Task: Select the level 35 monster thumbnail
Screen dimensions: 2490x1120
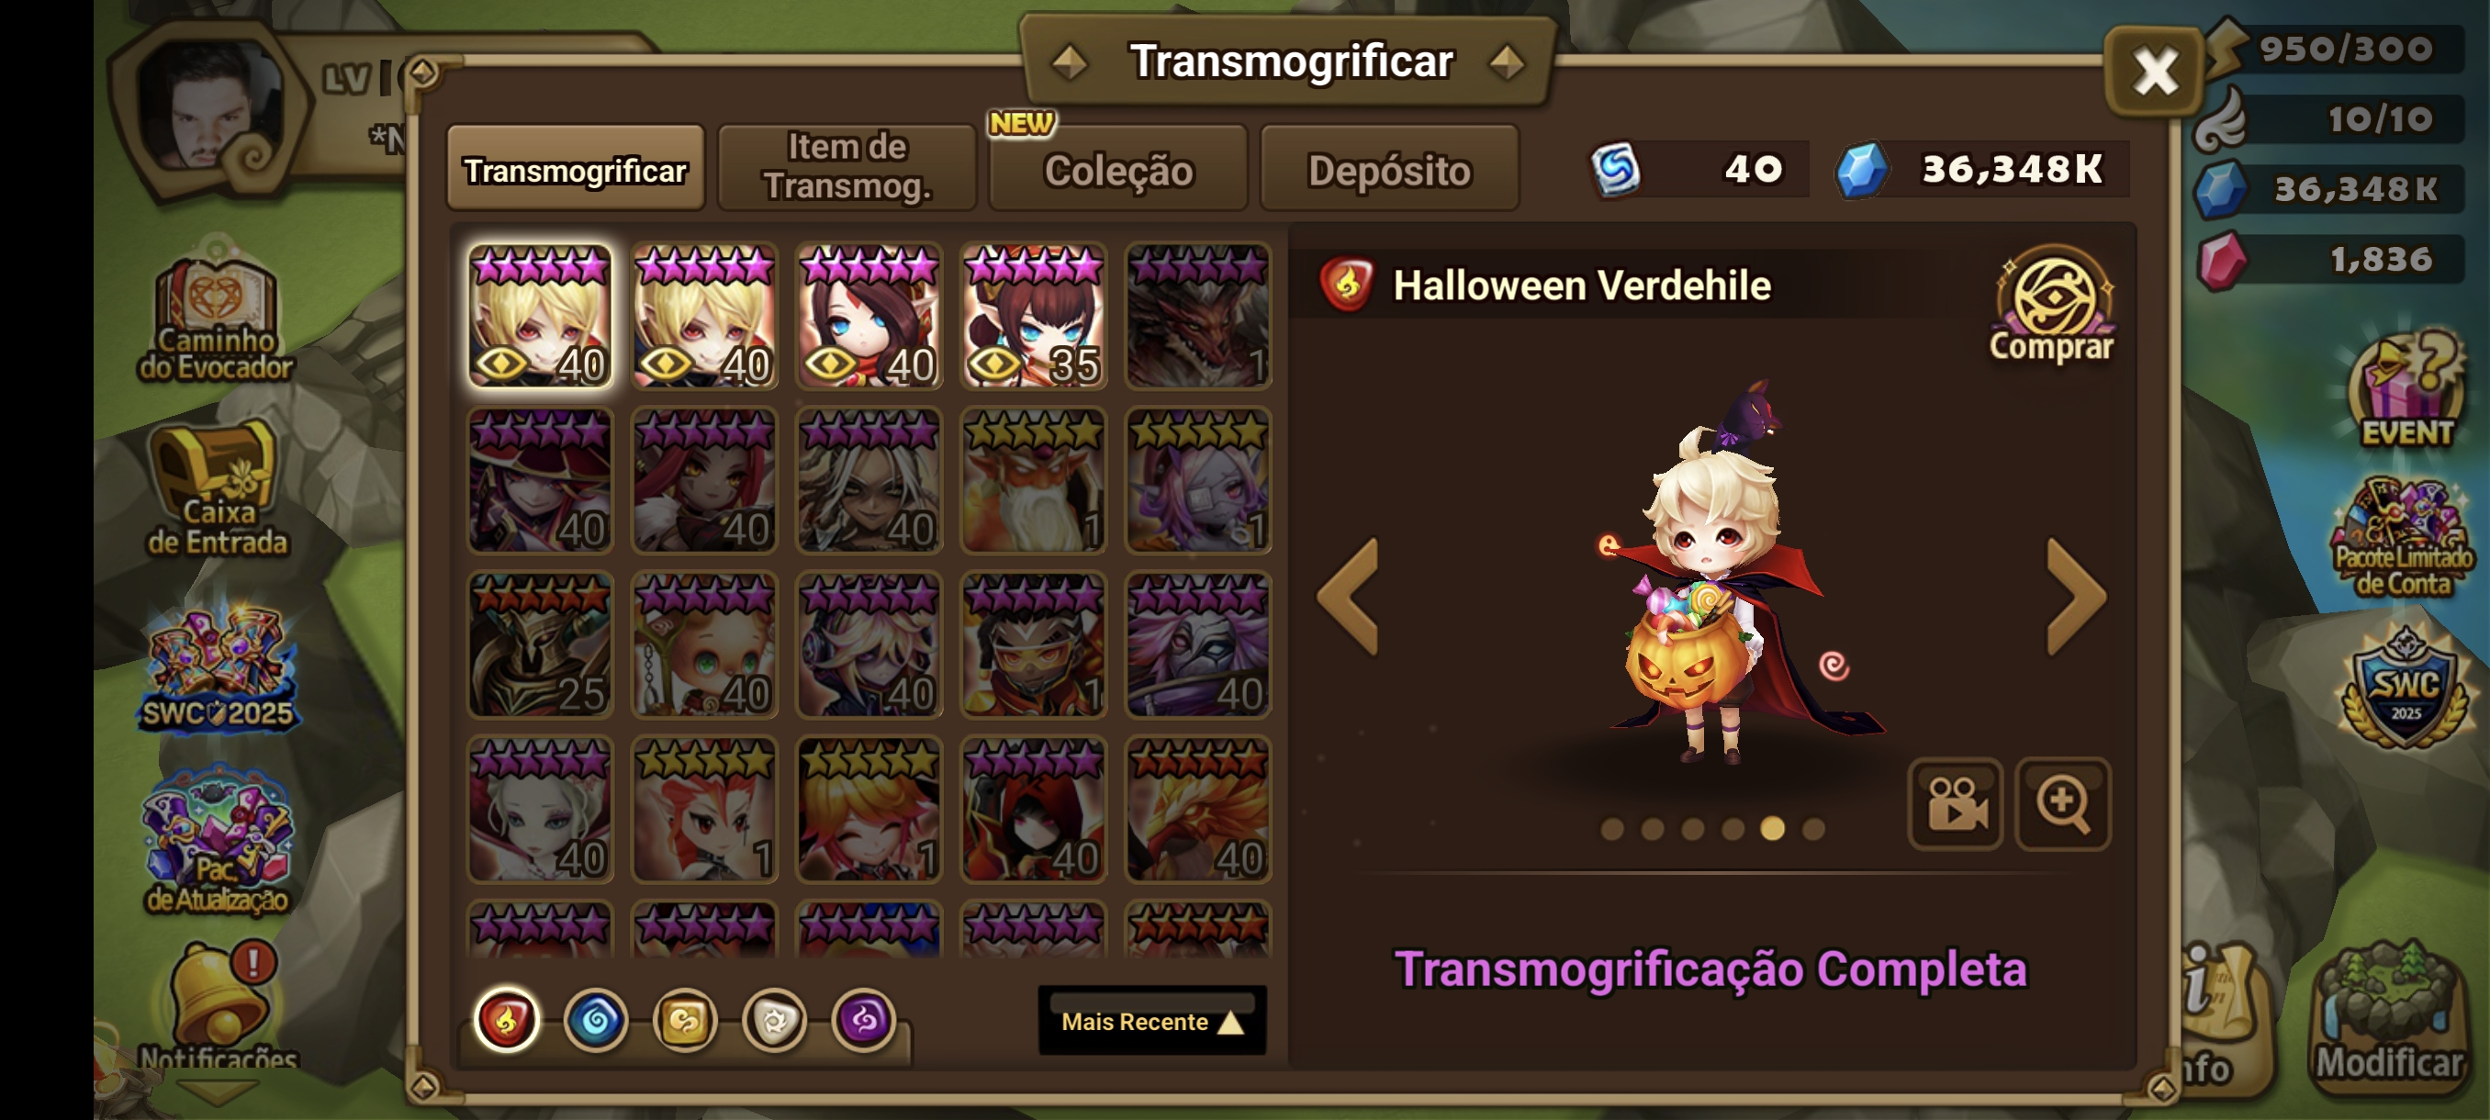Action: (1033, 316)
